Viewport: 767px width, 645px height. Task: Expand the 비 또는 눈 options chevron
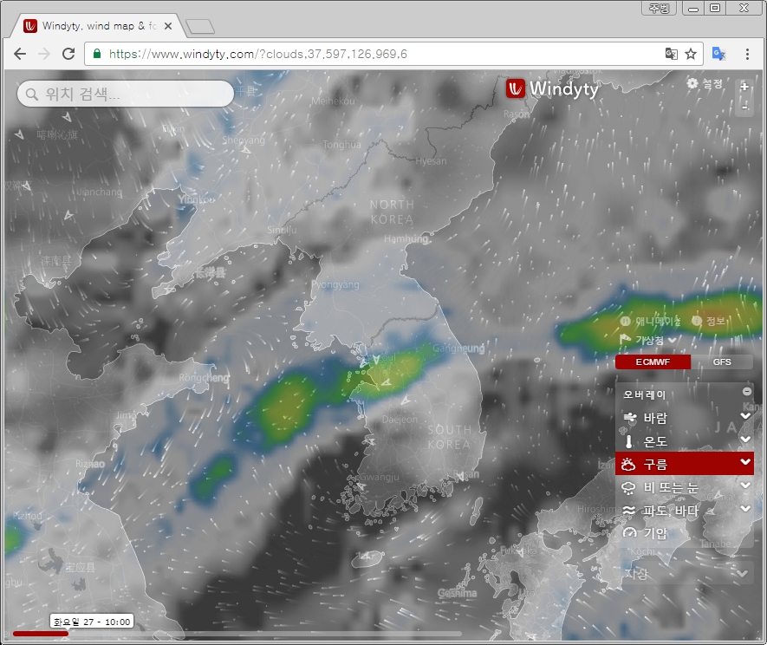click(745, 485)
